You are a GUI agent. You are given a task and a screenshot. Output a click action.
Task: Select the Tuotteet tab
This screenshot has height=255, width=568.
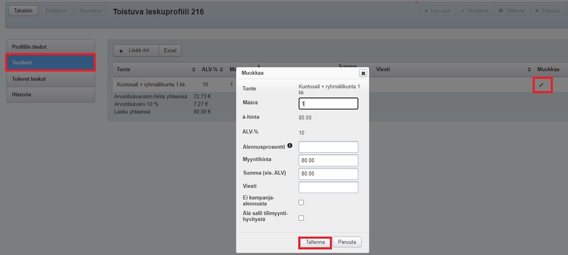51,63
